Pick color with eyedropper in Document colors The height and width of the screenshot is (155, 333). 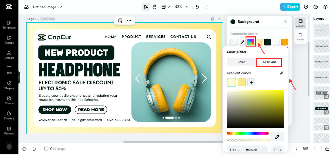point(242,42)
